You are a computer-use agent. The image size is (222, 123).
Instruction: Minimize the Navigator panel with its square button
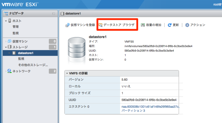(x=54, y=14)
